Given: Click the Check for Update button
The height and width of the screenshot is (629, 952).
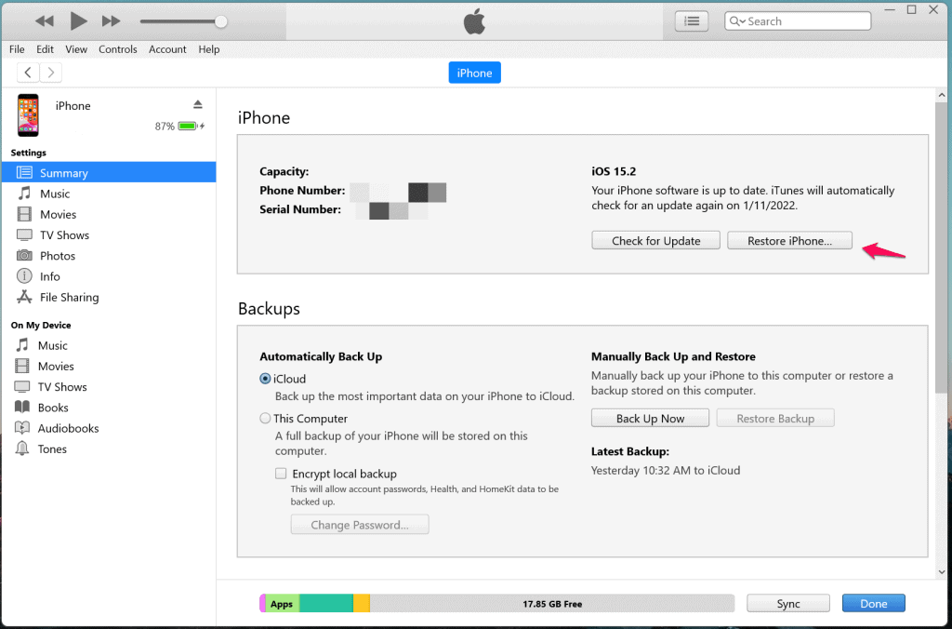Looking at the screenshot, I should point(655,241).
